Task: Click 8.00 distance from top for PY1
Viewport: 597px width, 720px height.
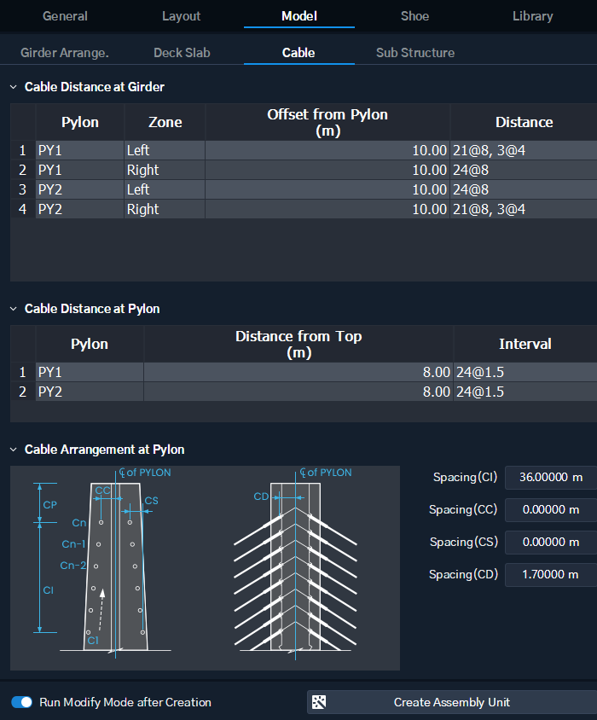Action: (x=298, y=372)
